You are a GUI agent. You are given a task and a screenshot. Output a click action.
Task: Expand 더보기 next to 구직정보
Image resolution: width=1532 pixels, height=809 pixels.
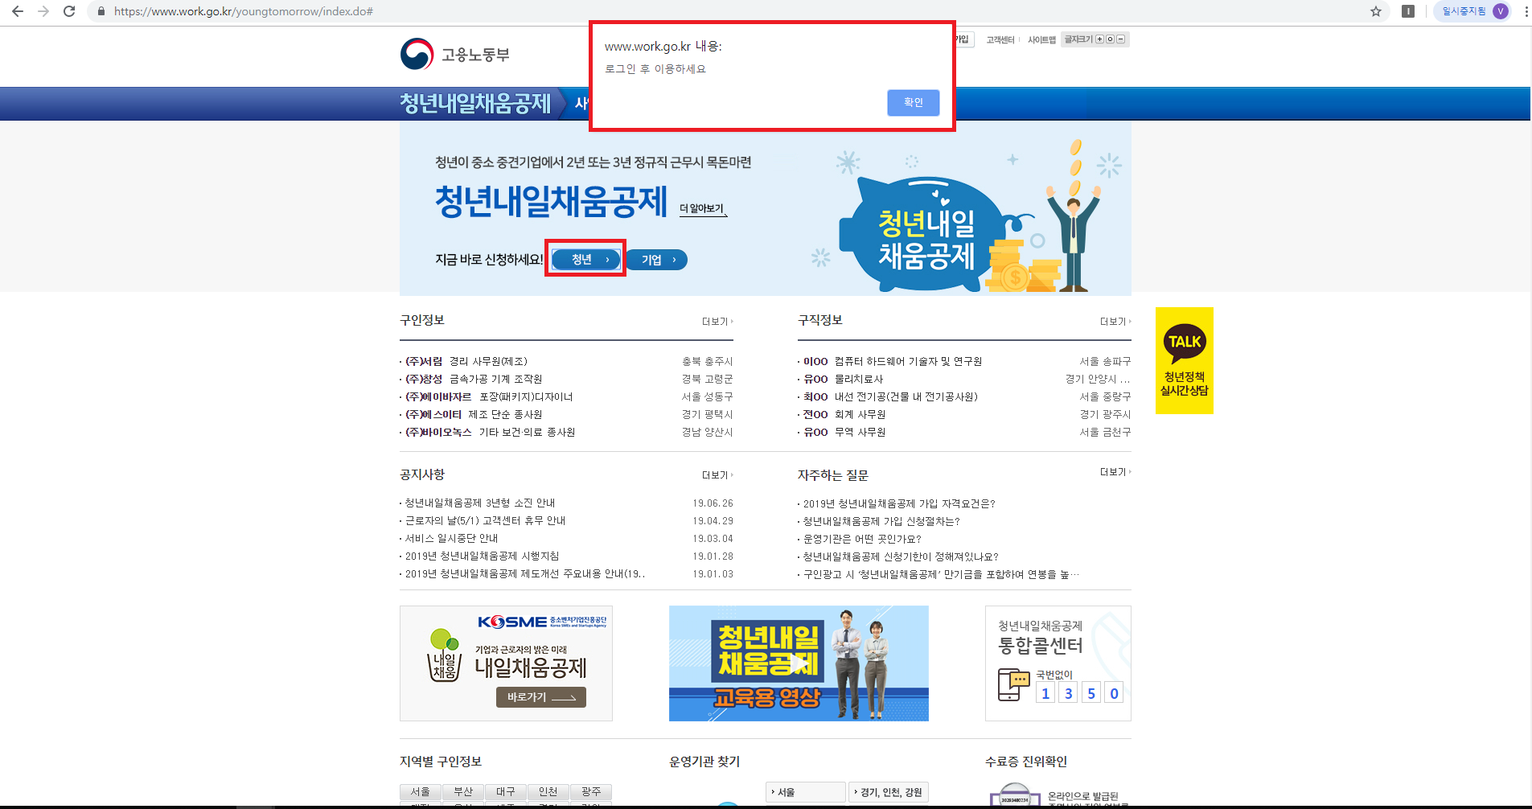[x=1115, y=321]
